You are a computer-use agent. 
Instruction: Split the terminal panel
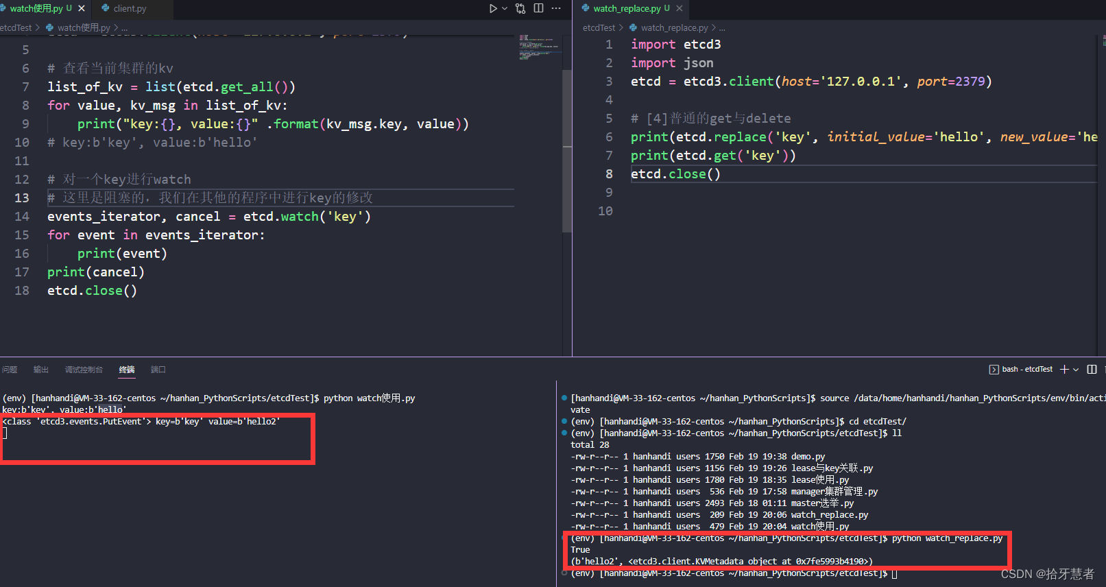[1092, 369]
